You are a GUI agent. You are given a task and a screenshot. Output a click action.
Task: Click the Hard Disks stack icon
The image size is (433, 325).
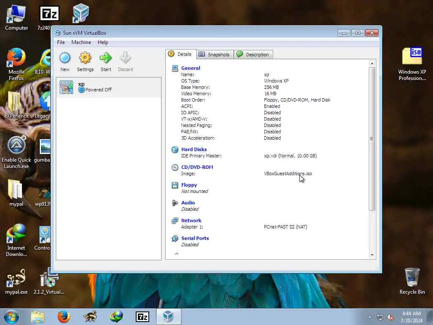(x=175, y=149)
